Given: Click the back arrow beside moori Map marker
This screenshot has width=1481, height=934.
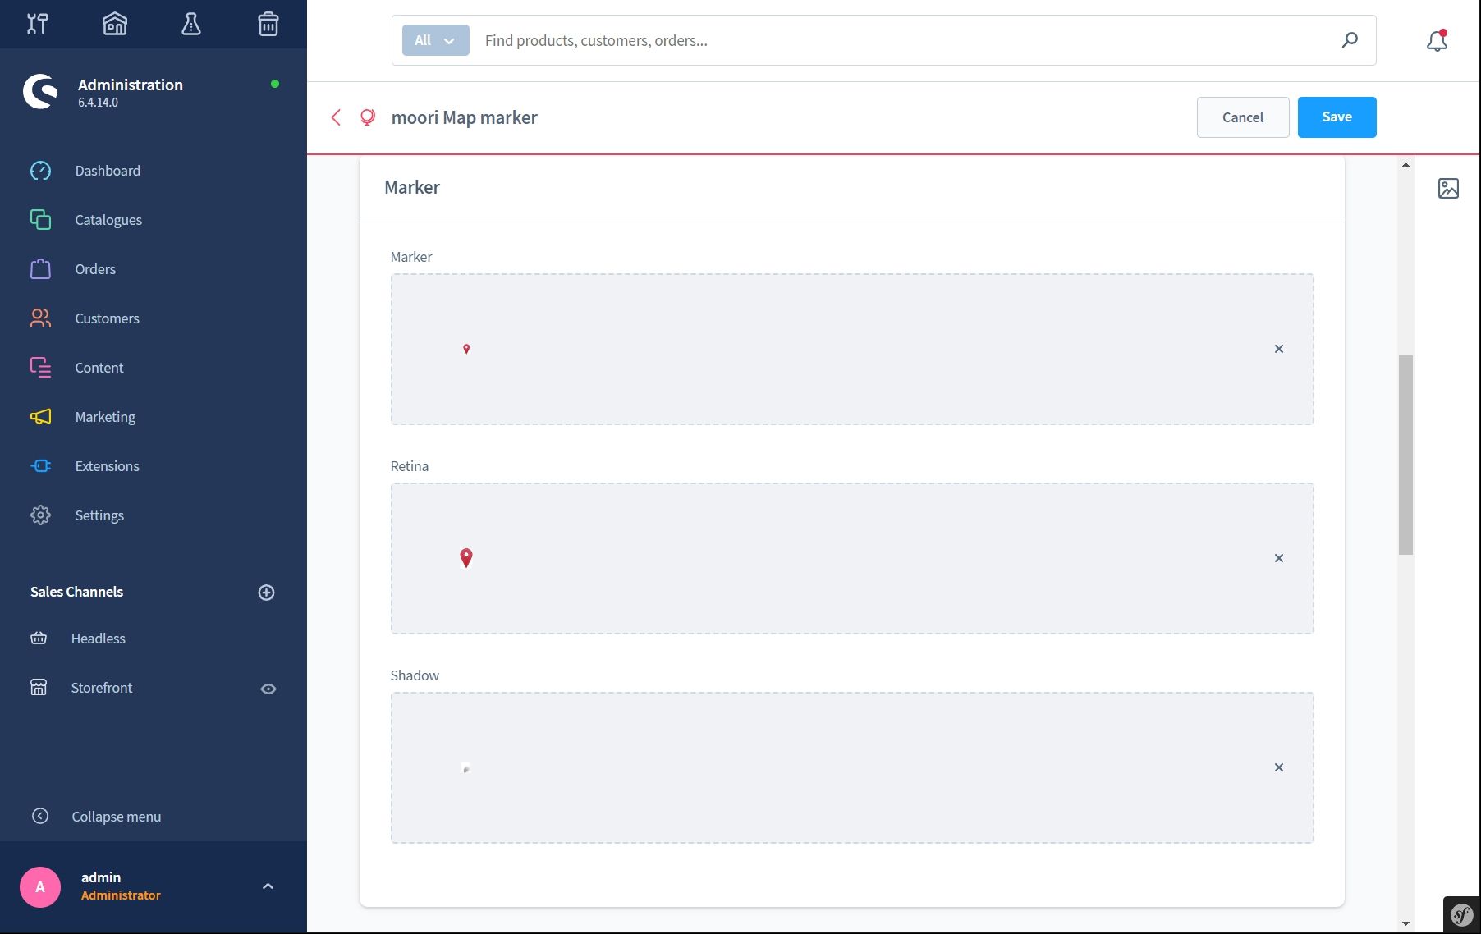Looking at the screenshot, I should pyautogui.click(x=336, y=117).
